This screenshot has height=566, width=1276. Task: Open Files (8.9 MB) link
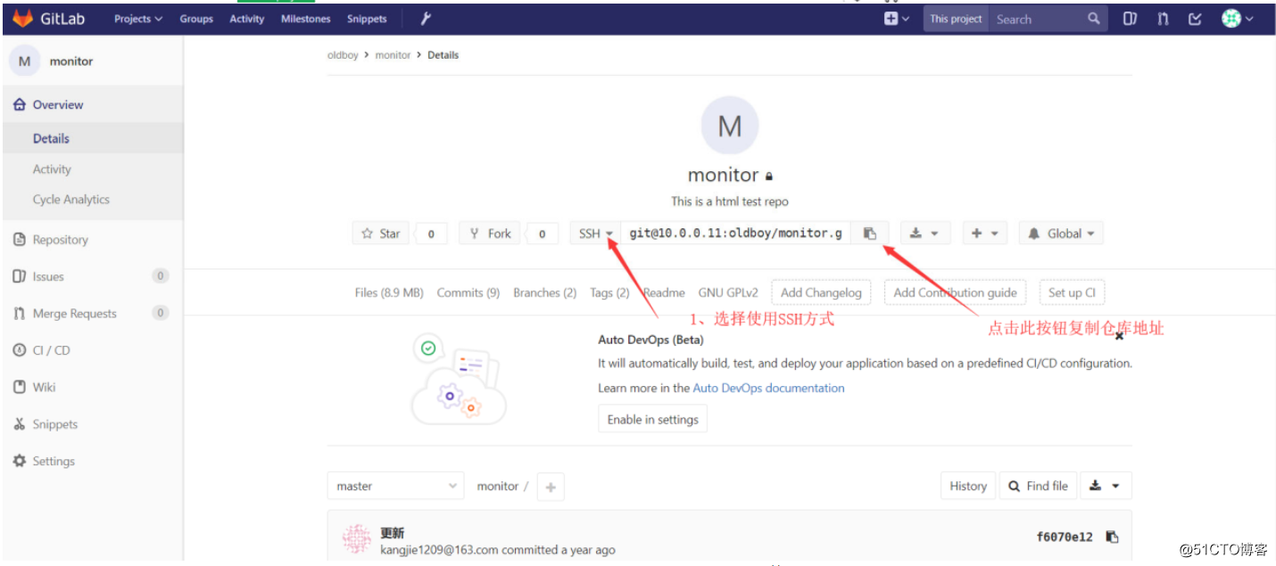point(389,292)
